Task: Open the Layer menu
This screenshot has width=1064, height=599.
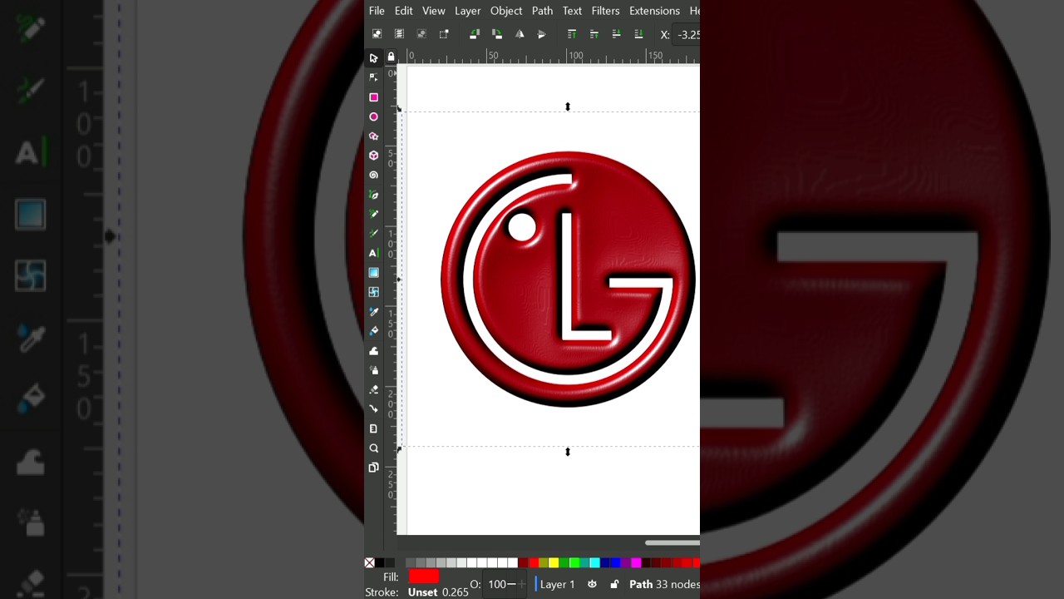Action: [x=468, y=11]
